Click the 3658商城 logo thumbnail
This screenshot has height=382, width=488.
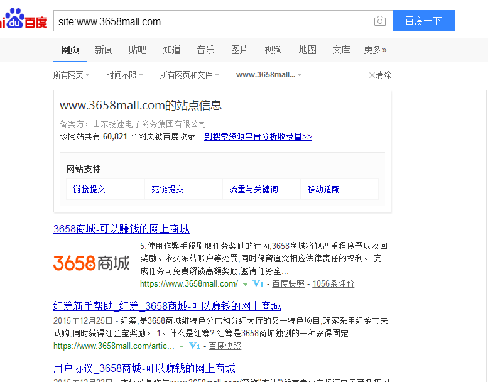coord(91,263)
